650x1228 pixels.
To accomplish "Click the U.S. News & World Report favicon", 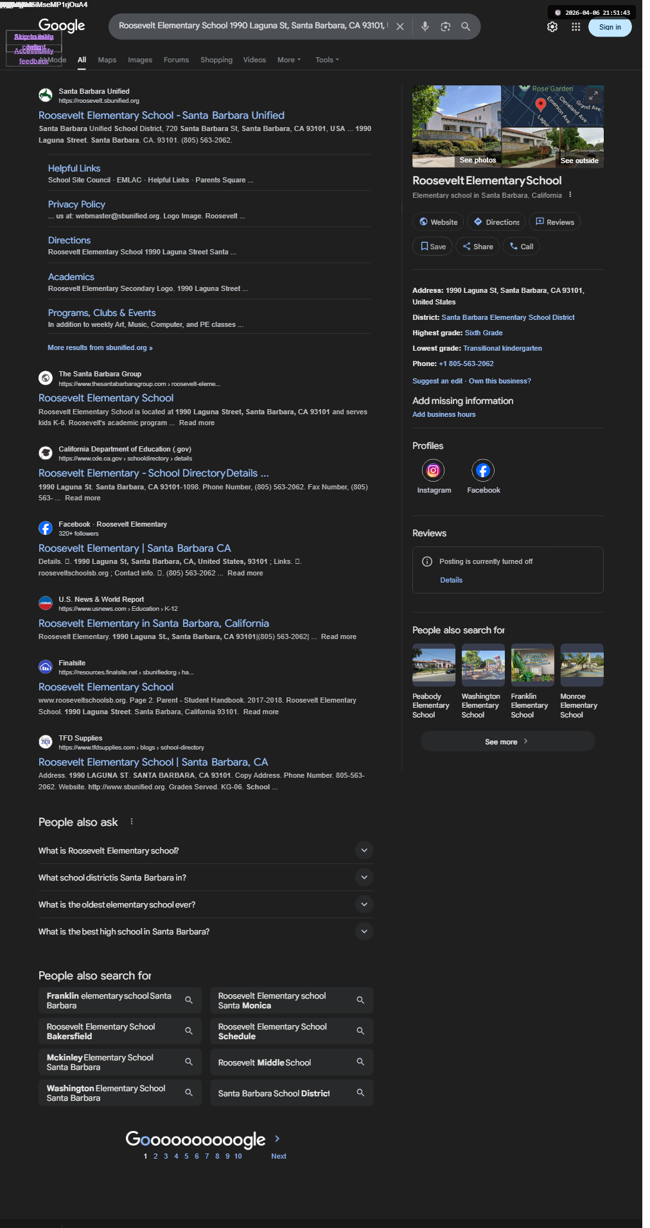I will [46, 603].
